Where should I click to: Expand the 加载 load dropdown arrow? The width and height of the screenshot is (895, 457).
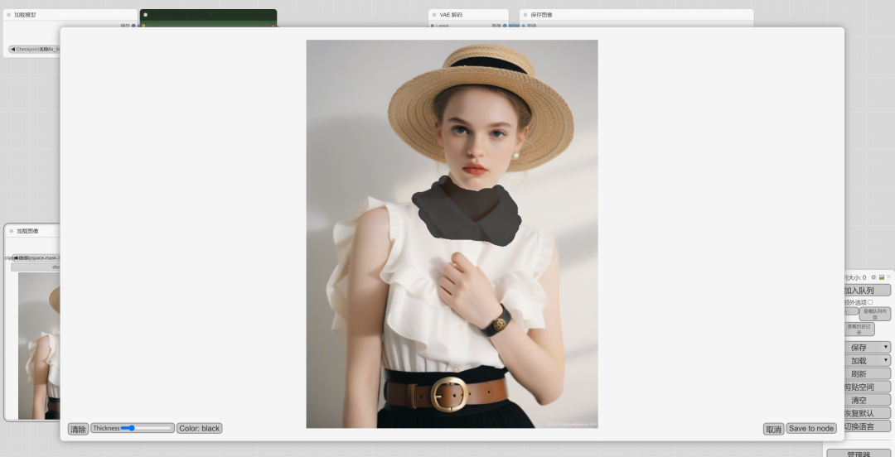pos(886,360)
